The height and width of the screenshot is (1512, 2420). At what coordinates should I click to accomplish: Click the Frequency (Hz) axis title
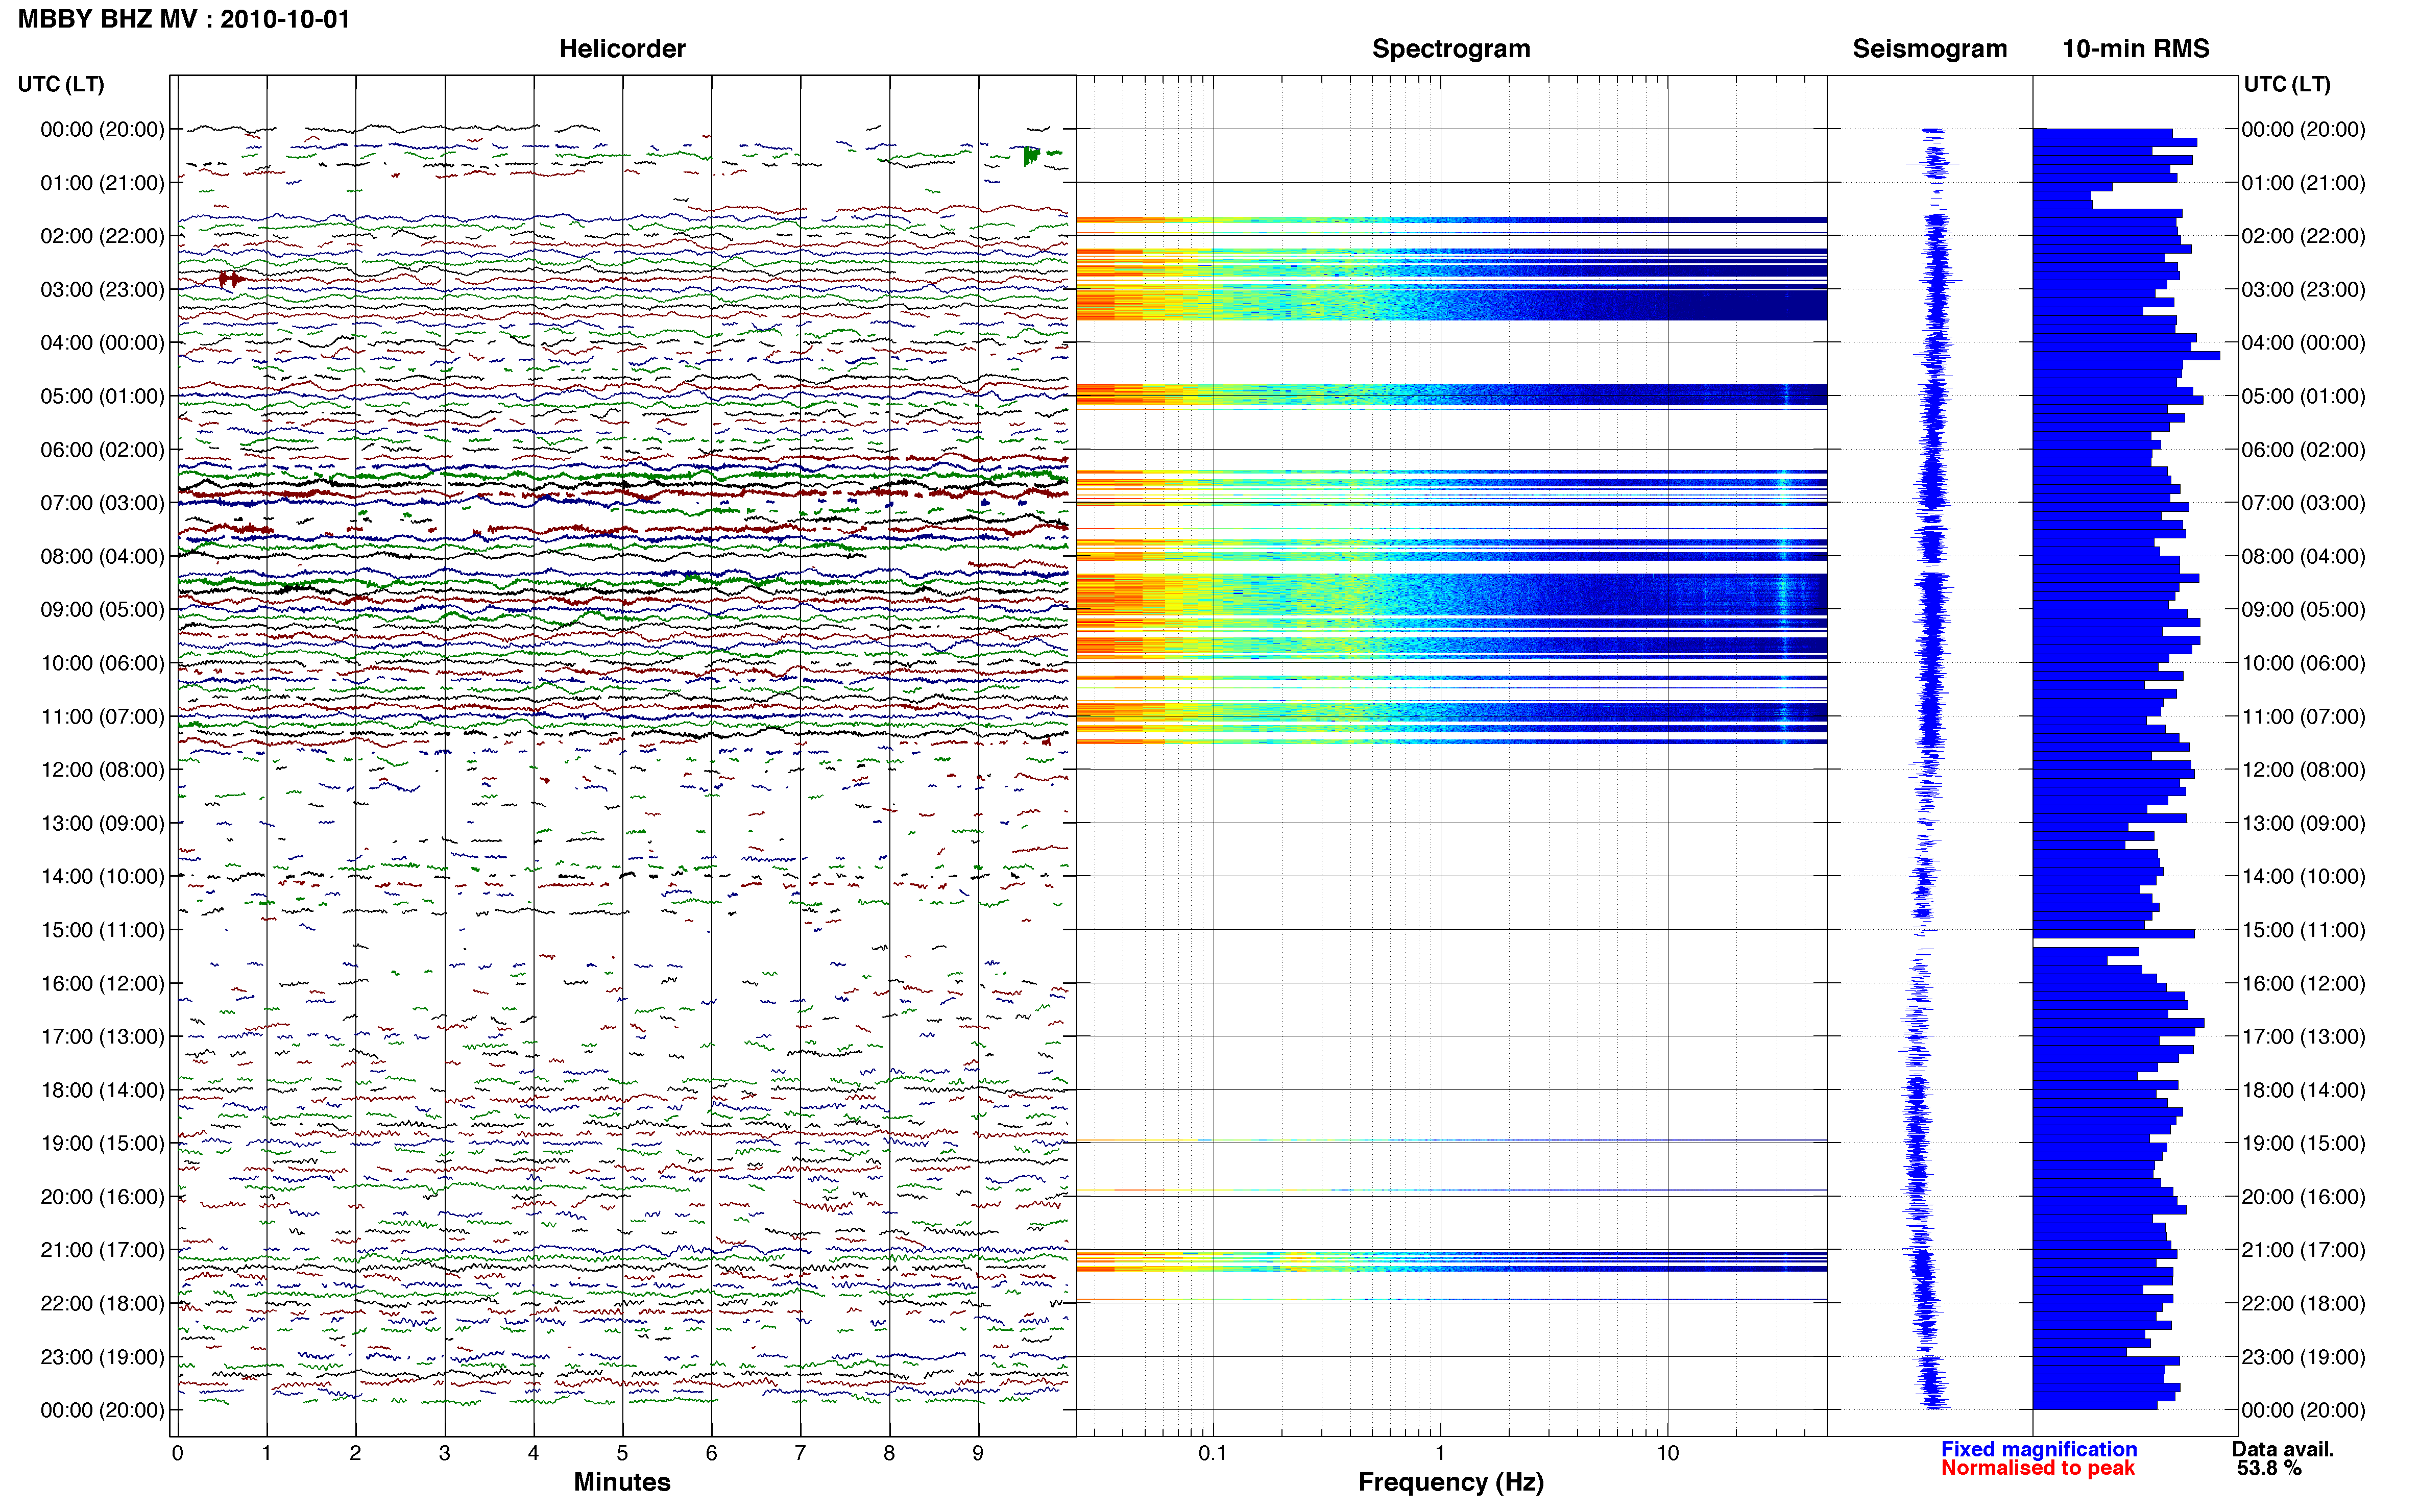tap(1450, 1482)
